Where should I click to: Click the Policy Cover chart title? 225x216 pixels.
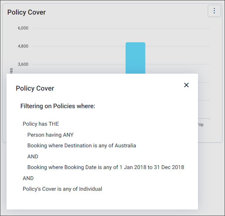(x=26, y=12)
